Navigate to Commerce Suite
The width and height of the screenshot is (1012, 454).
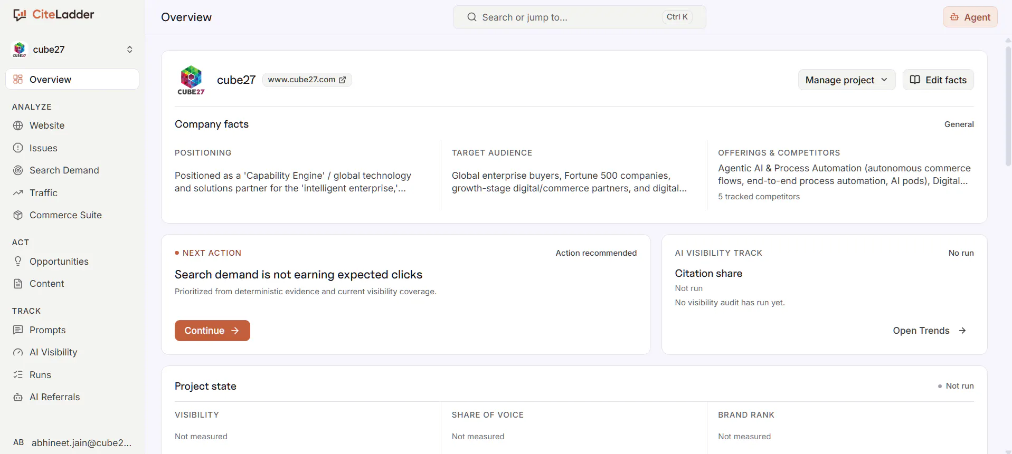pos(72,215)
